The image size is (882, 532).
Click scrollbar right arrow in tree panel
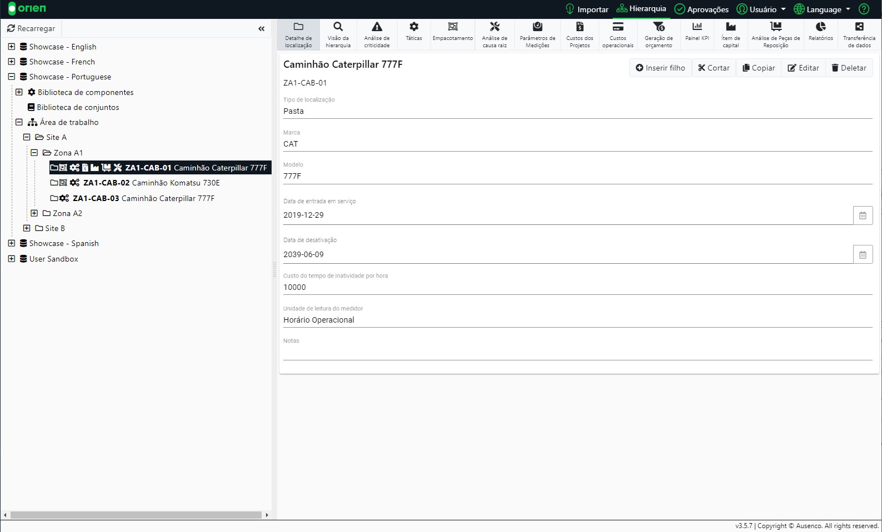click(267, 515)
